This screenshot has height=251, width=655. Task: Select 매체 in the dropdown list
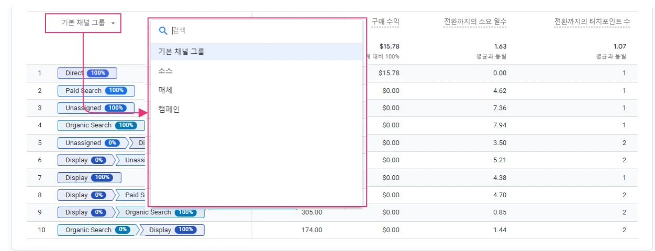pos(257,90)
